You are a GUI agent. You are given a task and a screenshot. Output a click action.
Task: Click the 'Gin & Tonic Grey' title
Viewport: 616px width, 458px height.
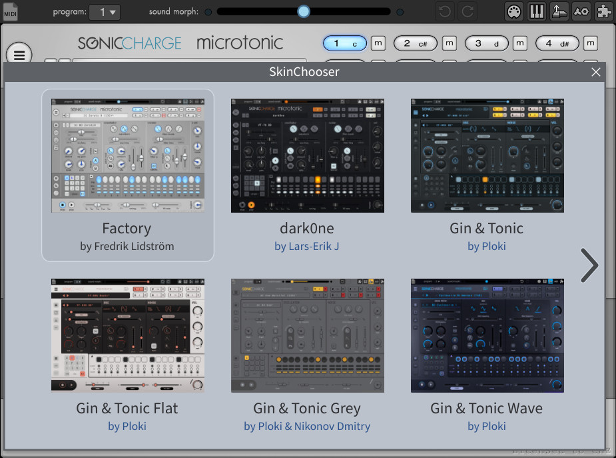[307, 409]
